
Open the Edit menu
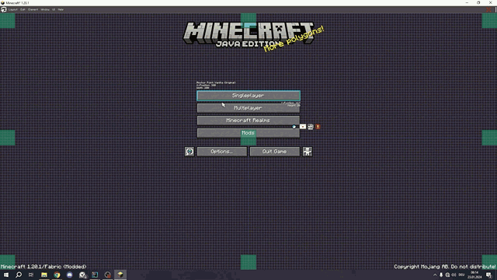[23, 9]
